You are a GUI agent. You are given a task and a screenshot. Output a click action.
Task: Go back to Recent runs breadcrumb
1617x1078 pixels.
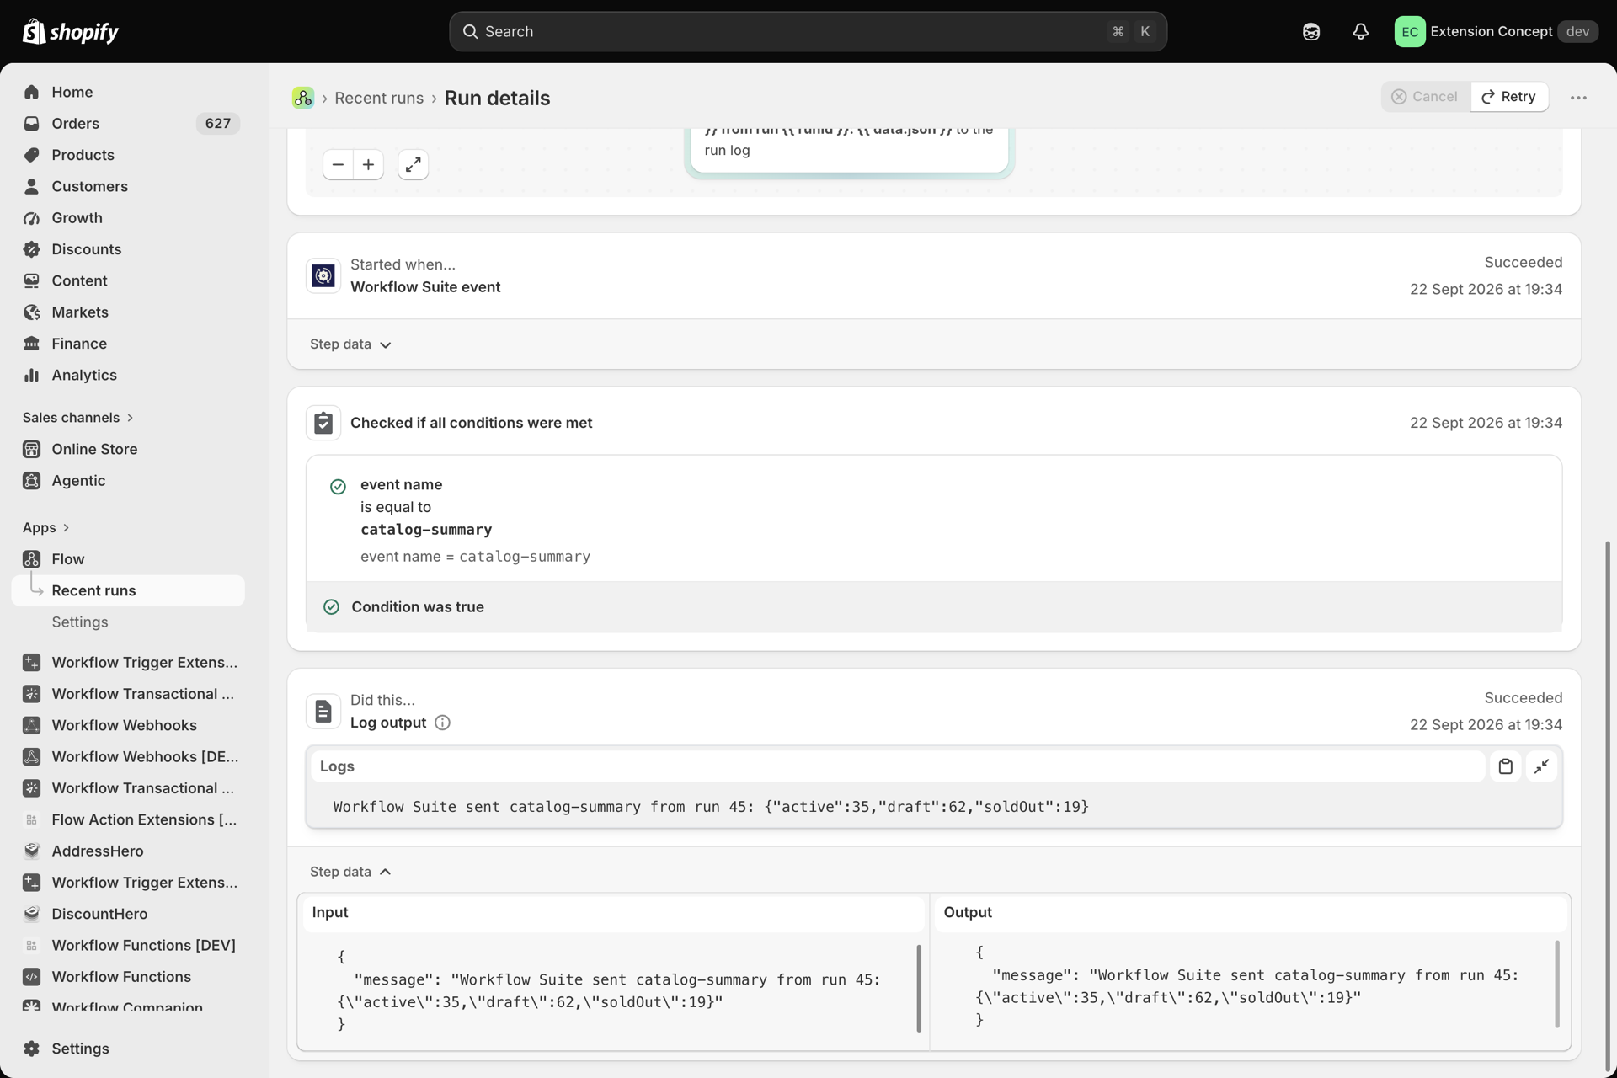(x=378, y=98)
